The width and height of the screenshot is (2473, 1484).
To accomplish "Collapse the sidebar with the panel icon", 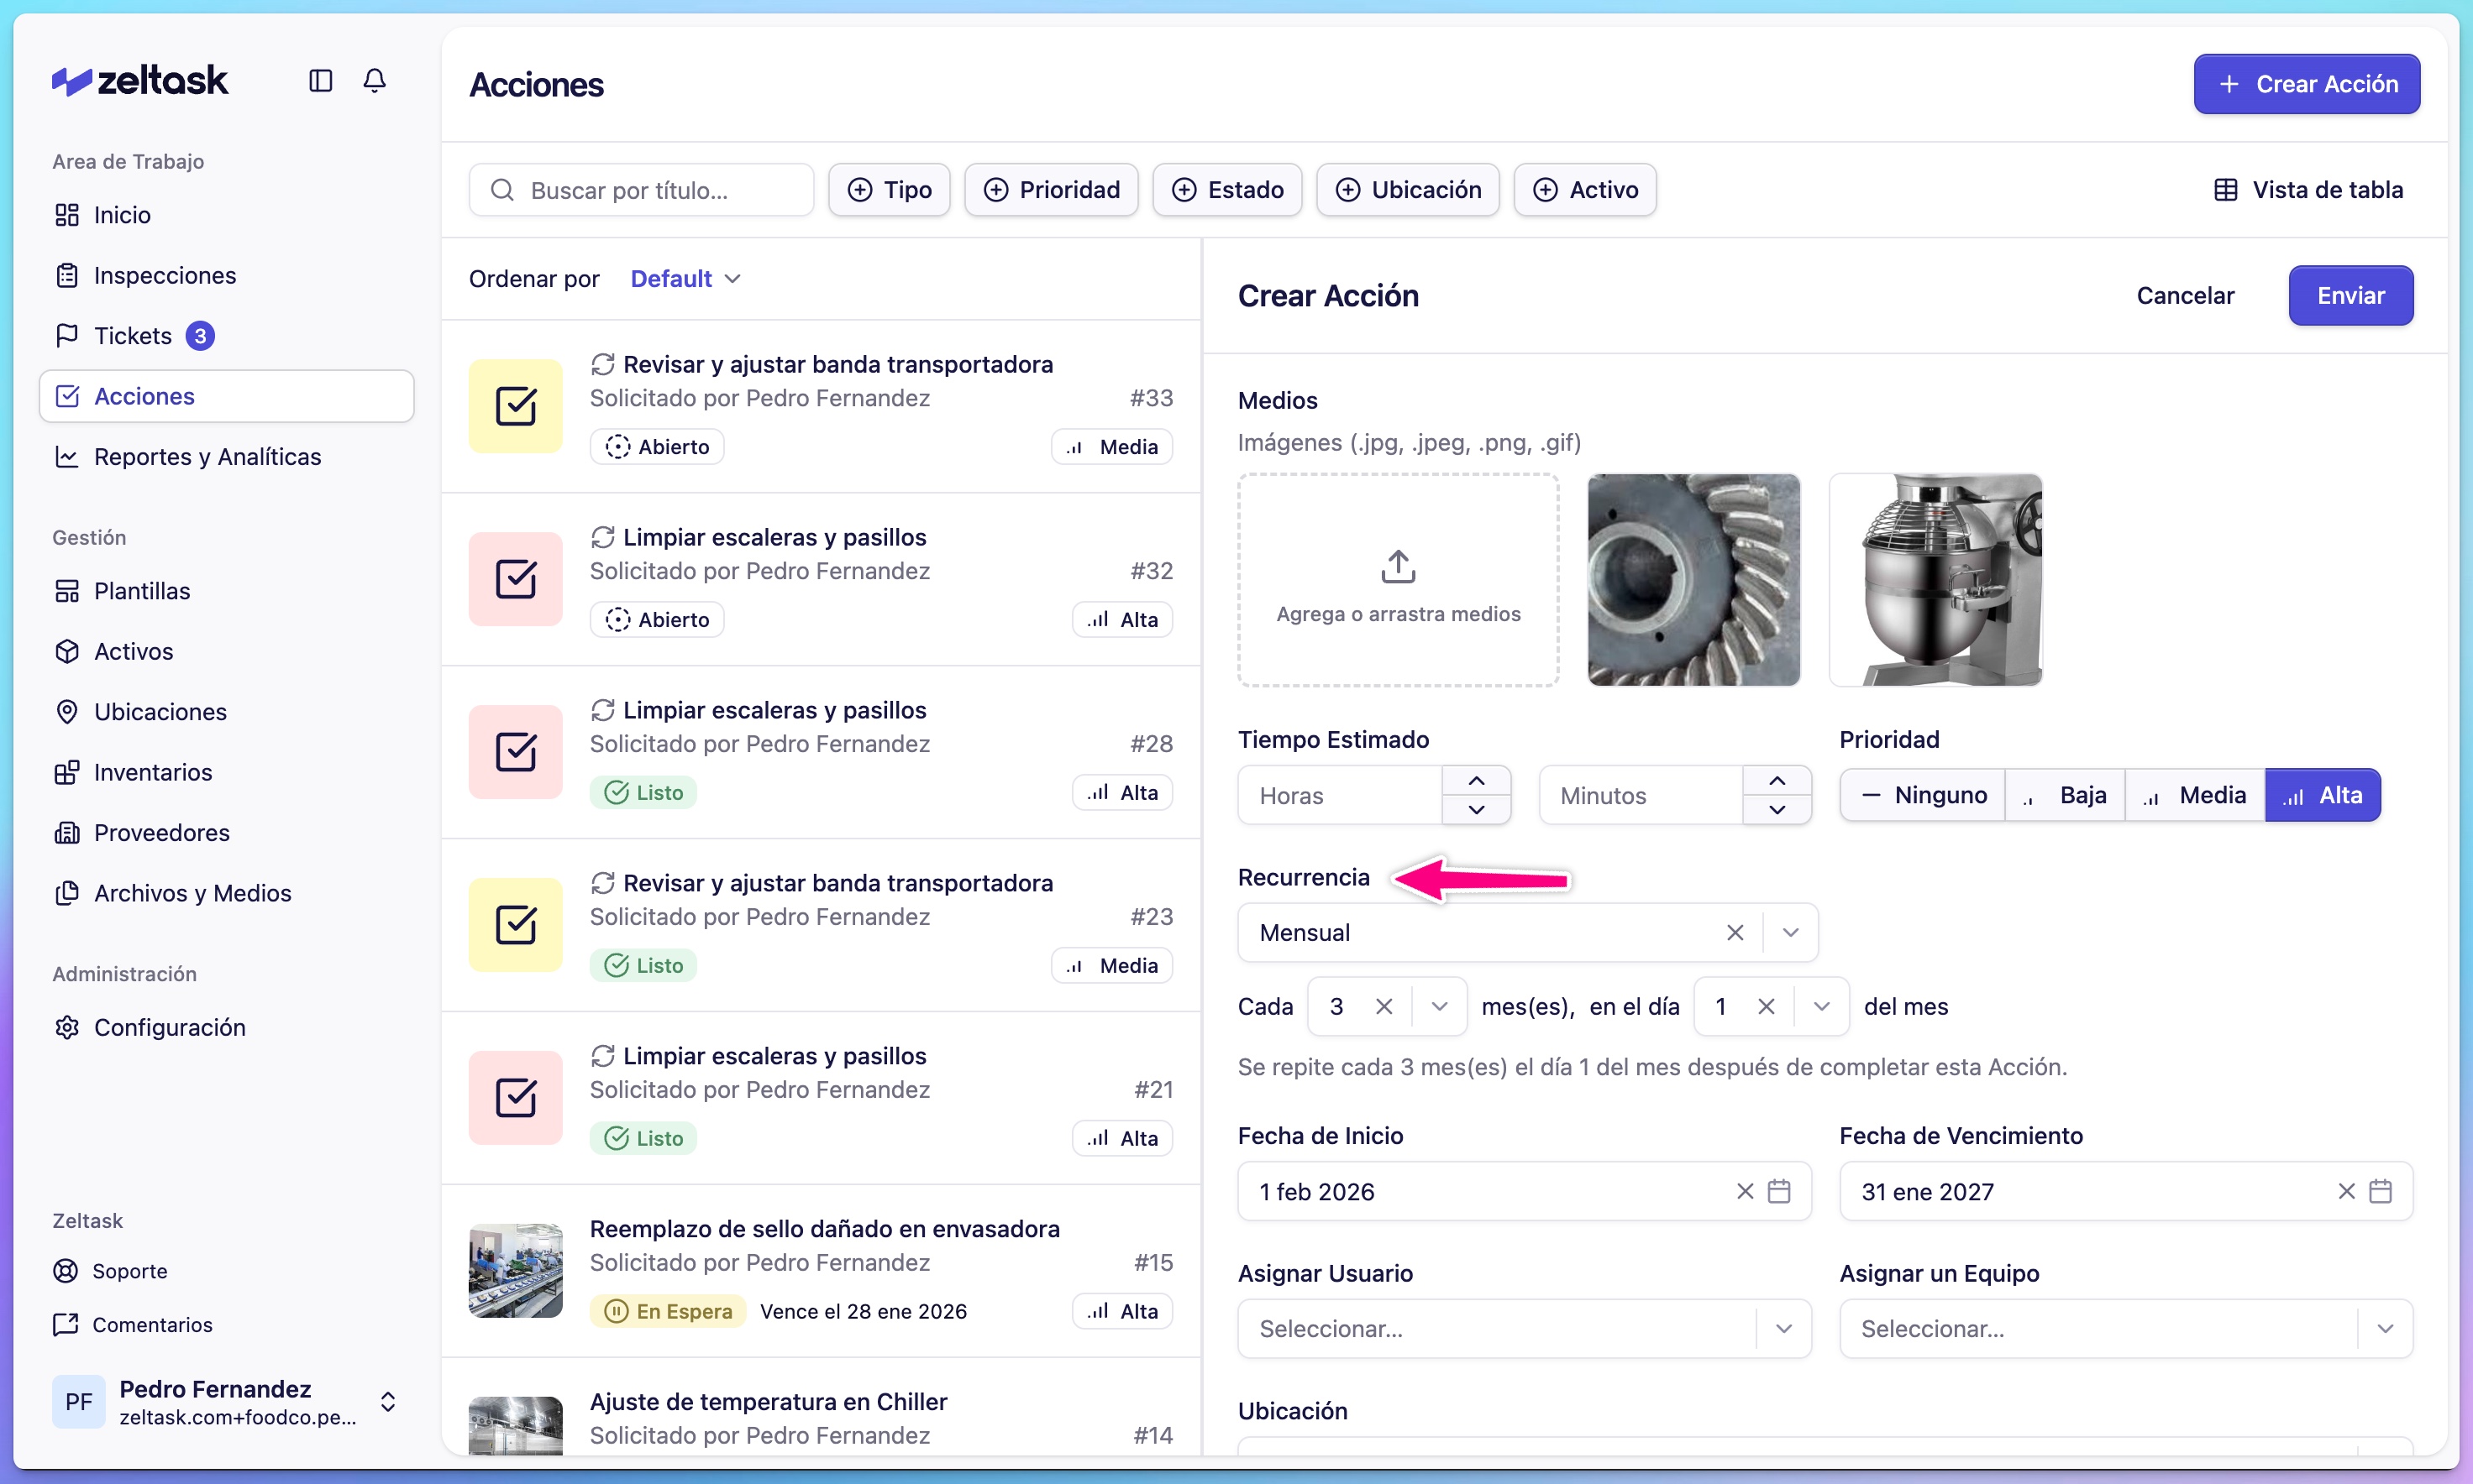I will point(320,80).
